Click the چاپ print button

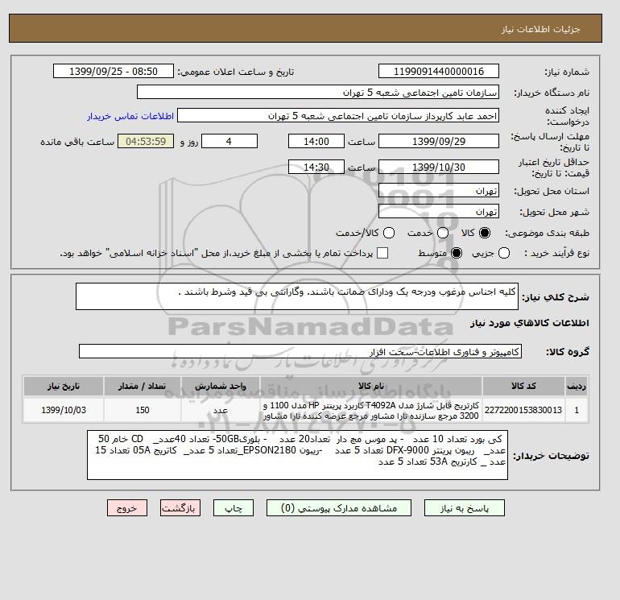tap(234, 508)
